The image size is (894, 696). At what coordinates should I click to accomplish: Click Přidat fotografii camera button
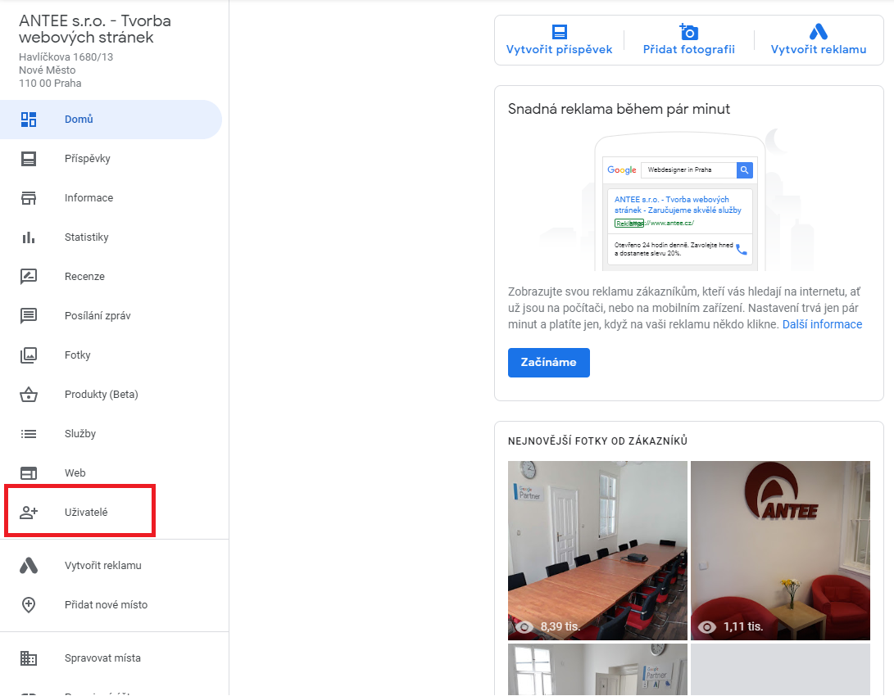pos(688,40)
